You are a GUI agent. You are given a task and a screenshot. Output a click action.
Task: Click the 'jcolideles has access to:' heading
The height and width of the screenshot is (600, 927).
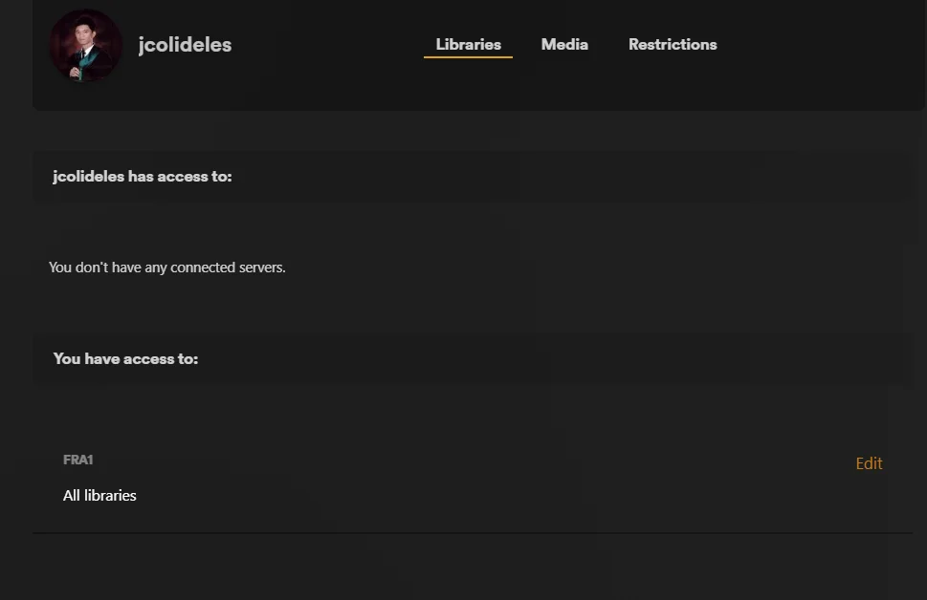click(143, 177)
